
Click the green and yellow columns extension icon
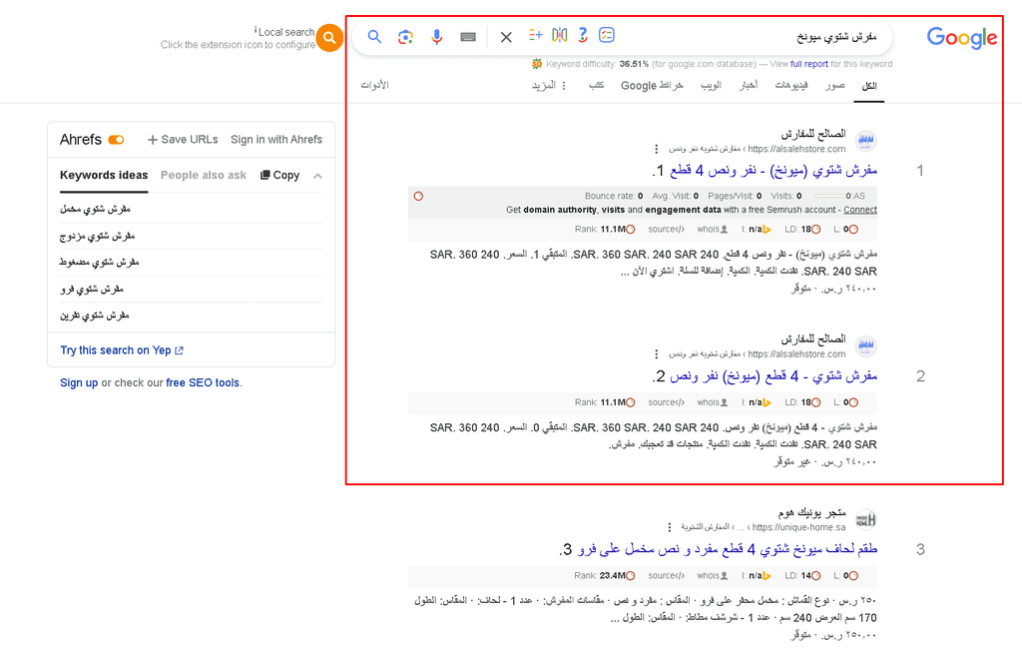[559, 35]
